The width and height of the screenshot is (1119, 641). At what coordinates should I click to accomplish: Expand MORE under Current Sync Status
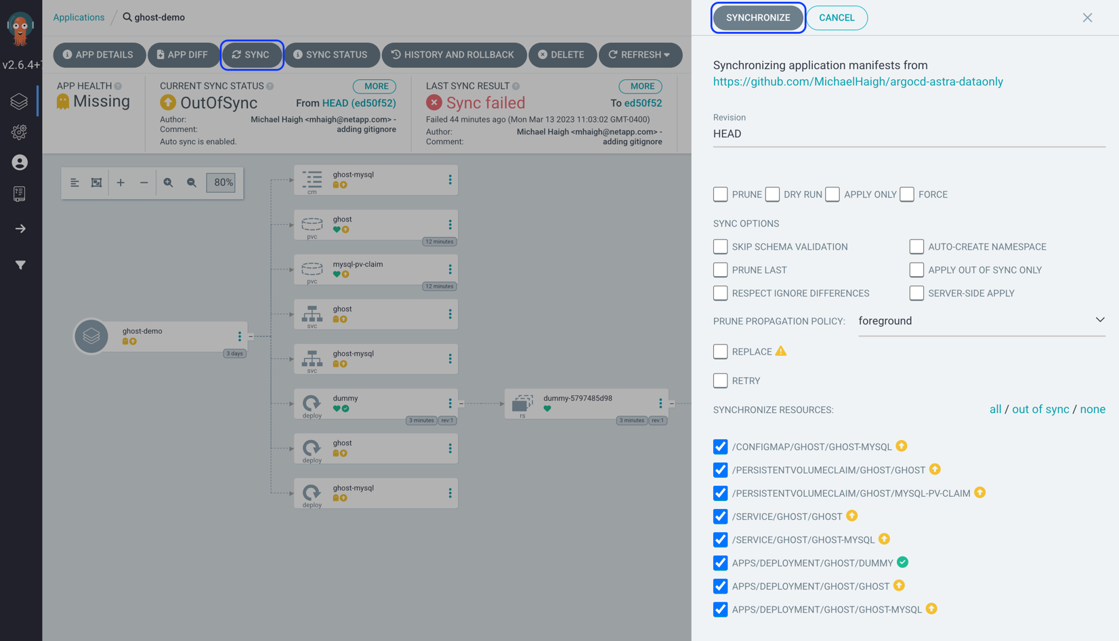click(376, 87)
